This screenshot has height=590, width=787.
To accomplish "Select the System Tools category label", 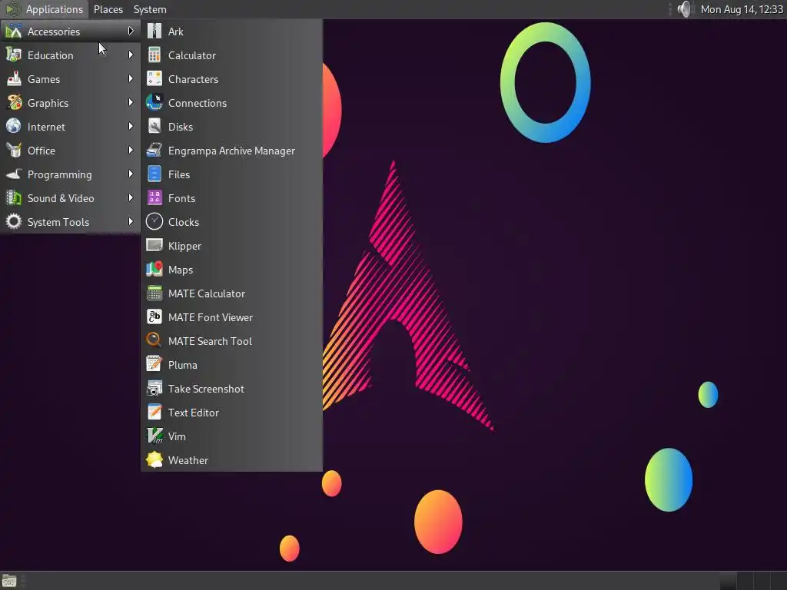I will pos(58,222).
